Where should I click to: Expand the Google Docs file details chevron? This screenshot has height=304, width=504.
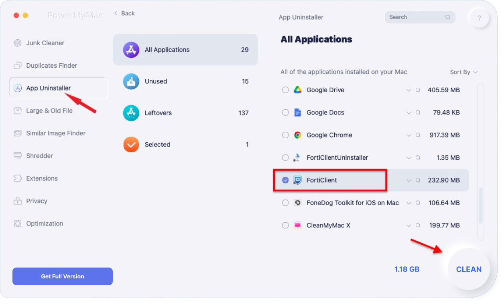coord(409,113)
